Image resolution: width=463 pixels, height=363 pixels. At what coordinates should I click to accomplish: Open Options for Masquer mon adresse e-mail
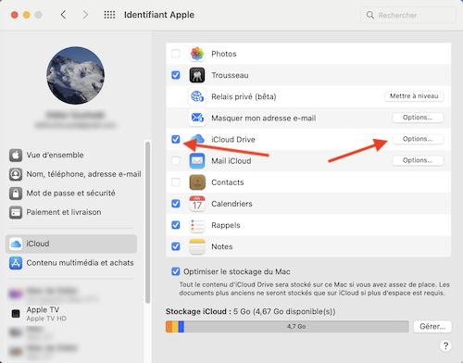click(x=418, y=118)
